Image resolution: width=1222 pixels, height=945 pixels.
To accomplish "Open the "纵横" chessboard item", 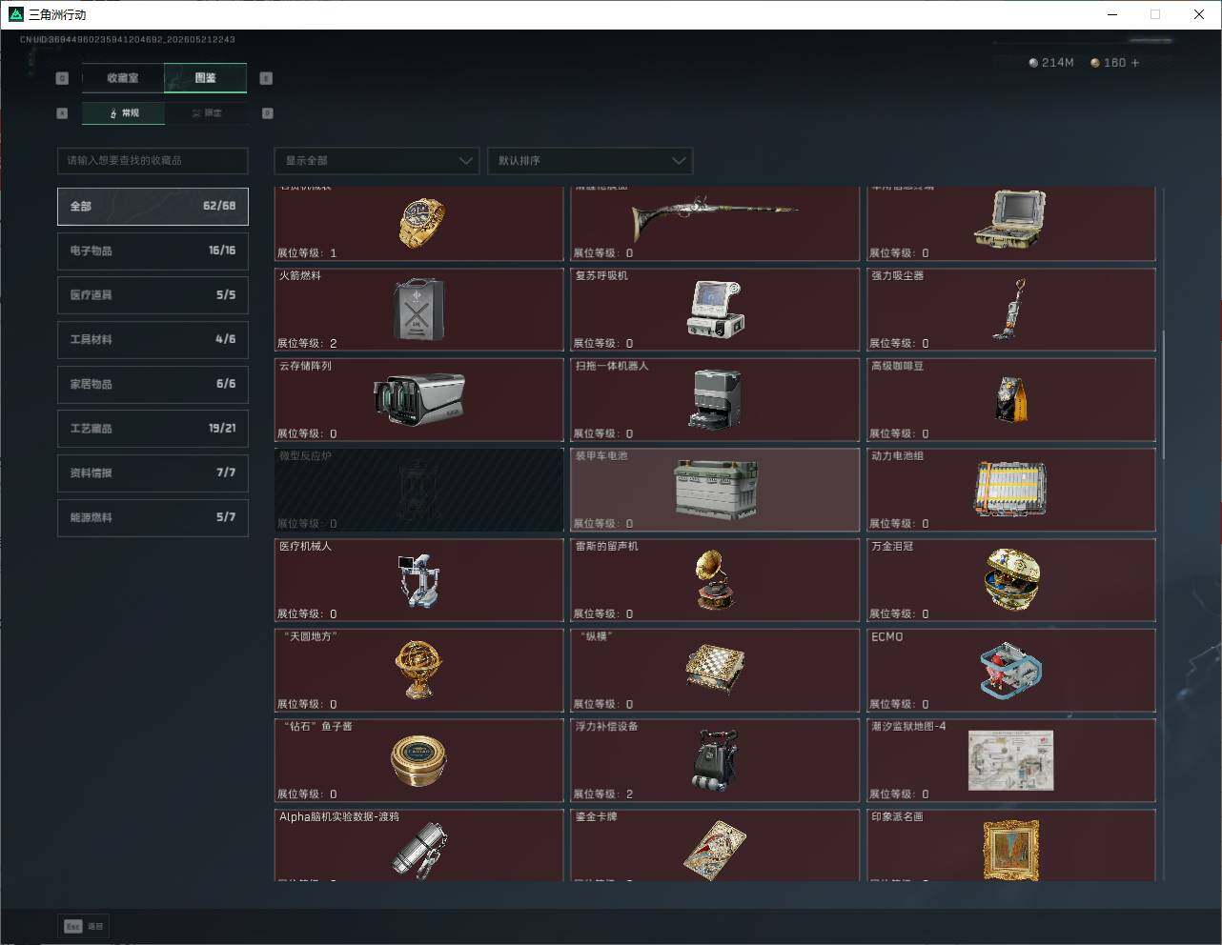I will click(715, 671).
